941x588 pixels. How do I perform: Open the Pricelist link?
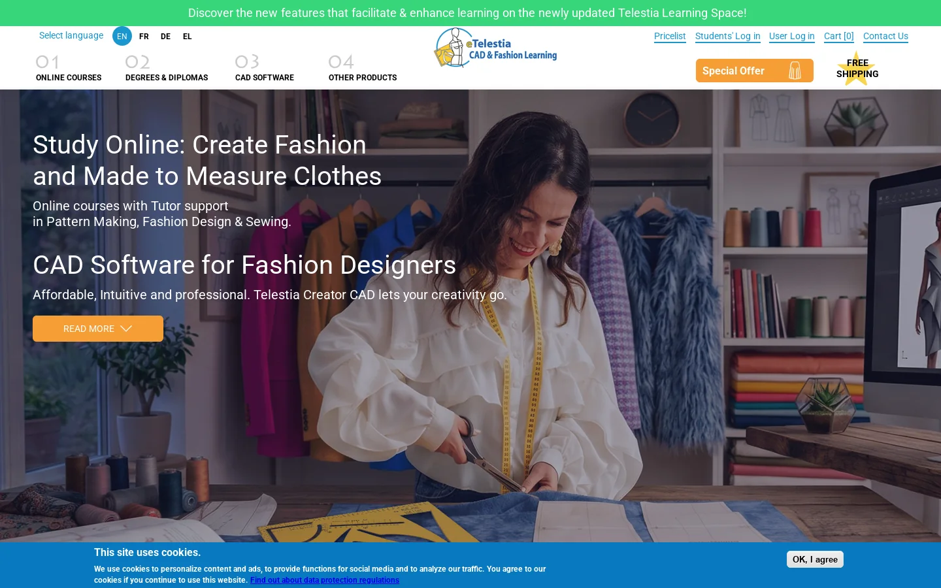[670, 37]
